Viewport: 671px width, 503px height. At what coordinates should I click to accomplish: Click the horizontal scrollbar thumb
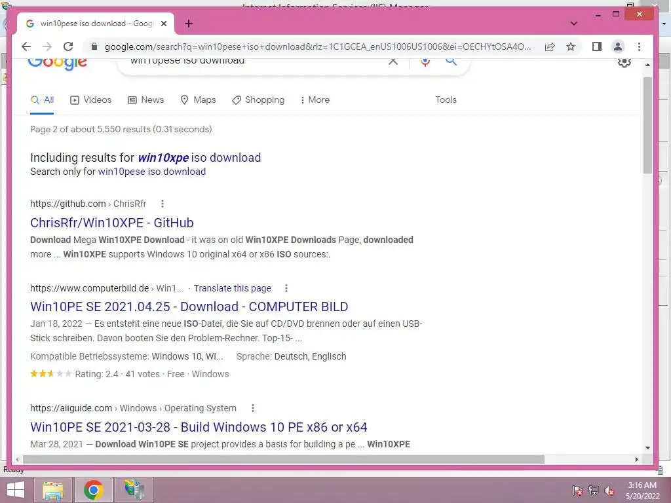click(283, 459)
